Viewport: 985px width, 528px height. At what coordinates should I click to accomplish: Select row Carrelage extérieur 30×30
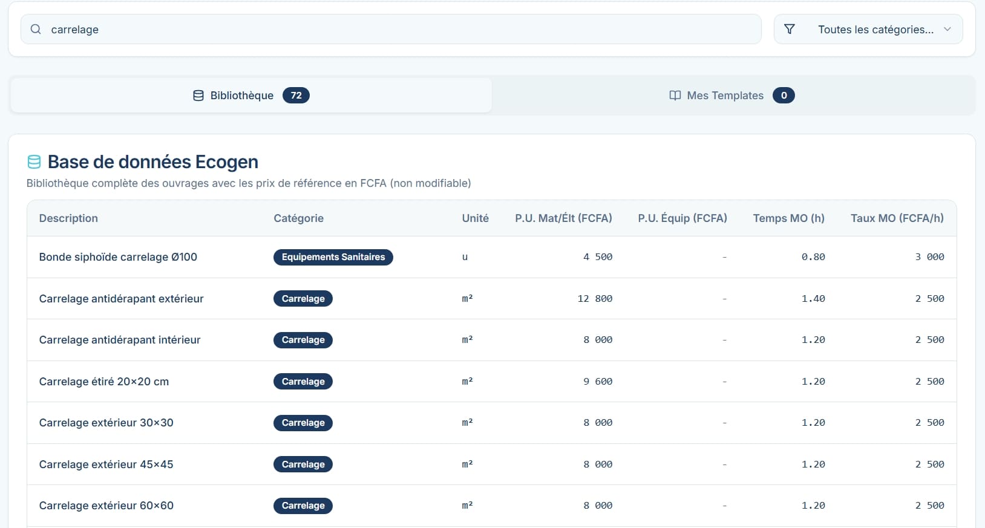491,423
